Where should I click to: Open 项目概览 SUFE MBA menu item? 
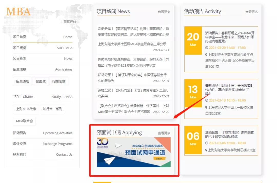43,48
